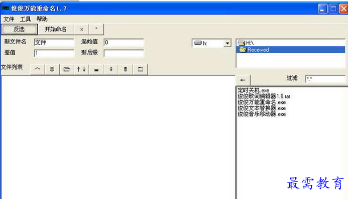Click the small cylinder toolbar button

pyautogui.click(x=126, y=69)
